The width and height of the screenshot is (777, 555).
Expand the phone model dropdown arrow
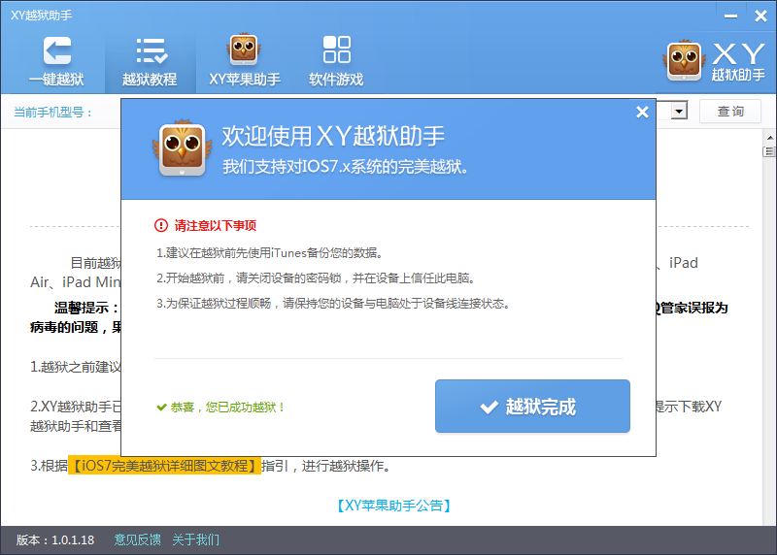(679, 111)
